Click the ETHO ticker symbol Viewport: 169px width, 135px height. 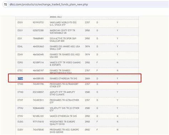point(20,92)
